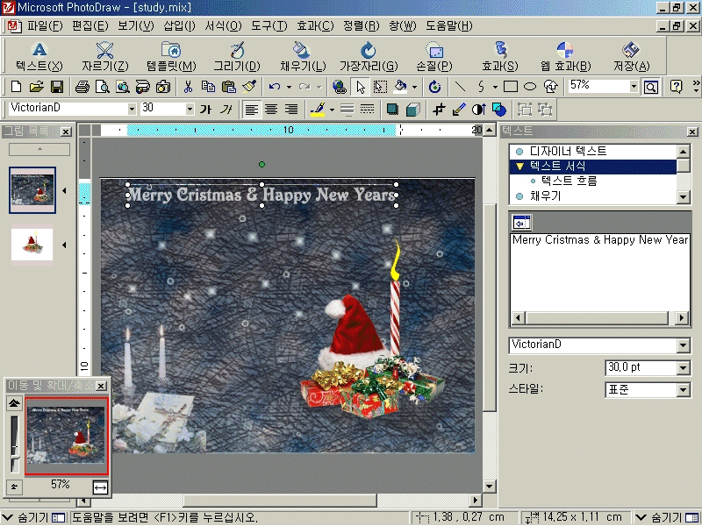Select the rectangle shape tool
702x526 pixels.
click(511, 86)
